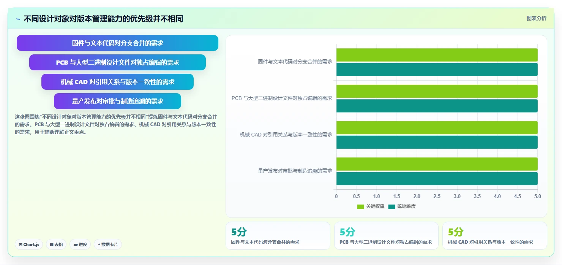Click the 进度 tag chip

(80, 244)
